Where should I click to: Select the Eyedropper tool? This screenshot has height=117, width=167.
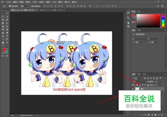pyautogui.click(x=7, y=20)
